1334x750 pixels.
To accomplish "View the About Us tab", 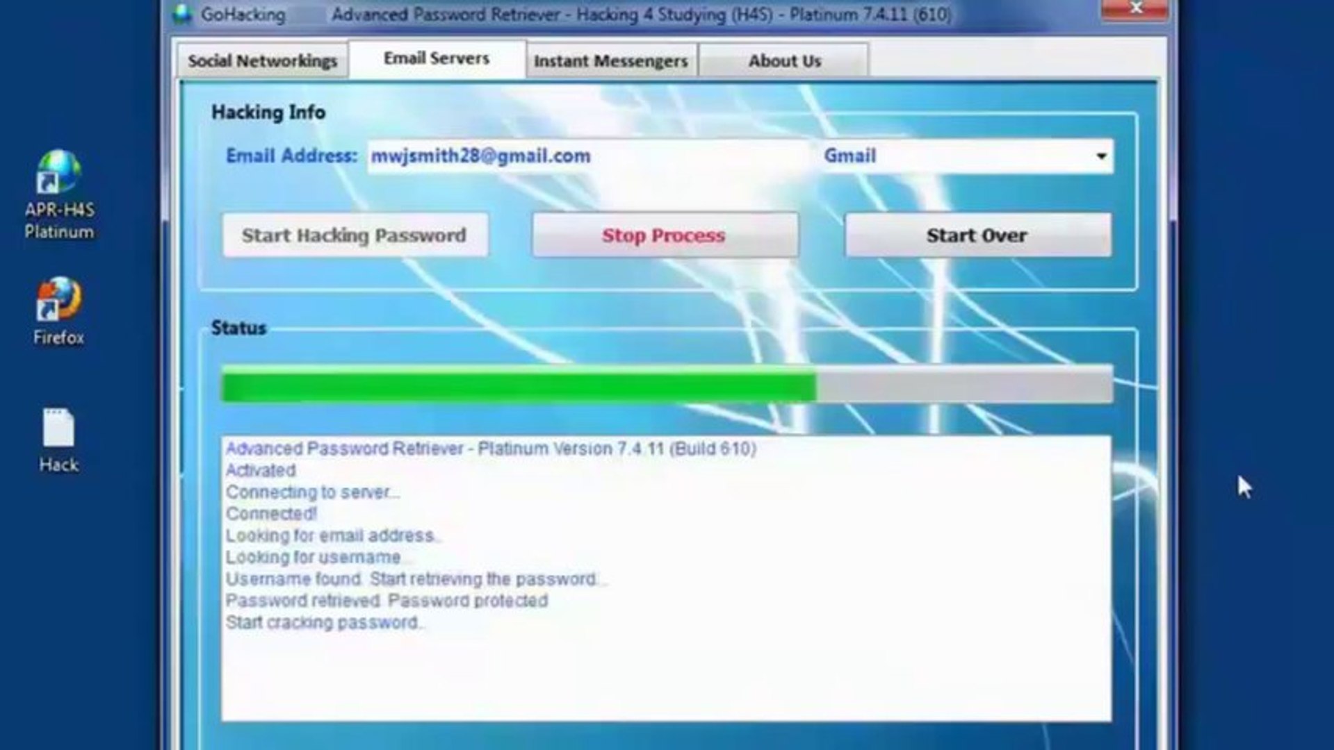I will (x=784, y=60).
